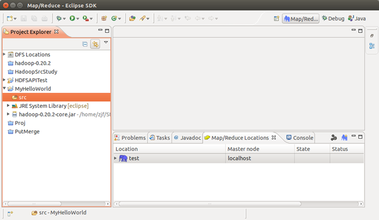
Task: Expand the JRE System Library node
Action: click(x=8, y=105)
